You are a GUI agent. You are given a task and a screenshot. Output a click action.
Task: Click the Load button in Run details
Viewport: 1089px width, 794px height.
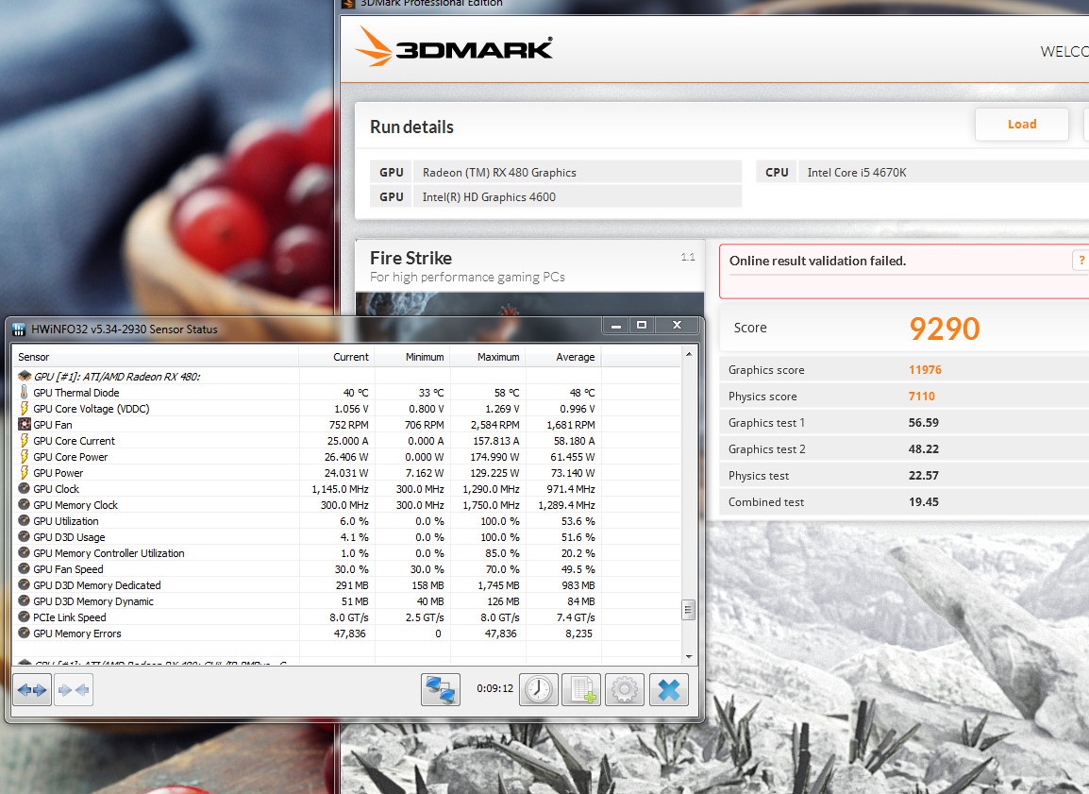(x=1022, y=125)
